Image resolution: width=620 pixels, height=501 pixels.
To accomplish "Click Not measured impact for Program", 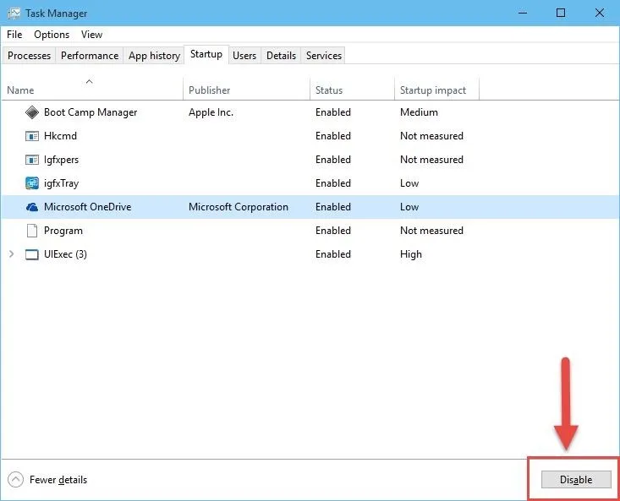I will click(x=431, y=231).
